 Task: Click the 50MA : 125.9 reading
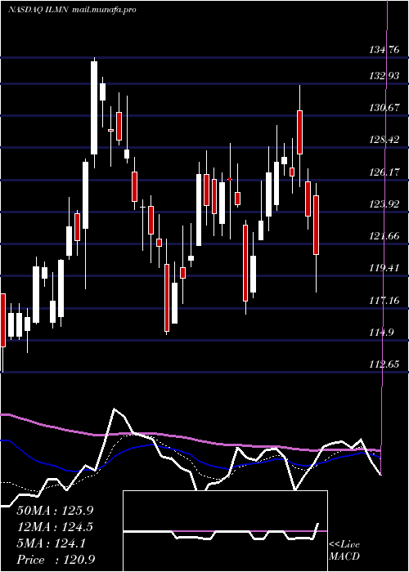coord(55,511)
